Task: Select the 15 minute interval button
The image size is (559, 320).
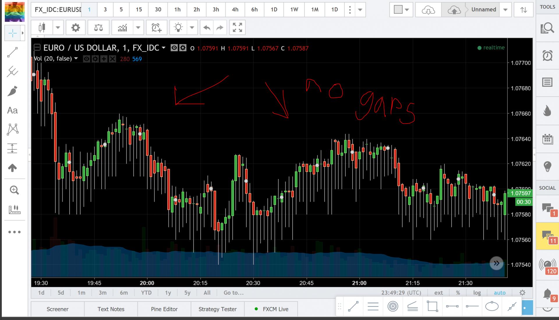Action: click(139, 10)
